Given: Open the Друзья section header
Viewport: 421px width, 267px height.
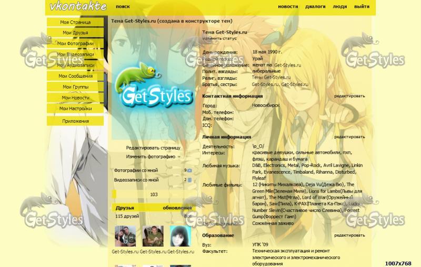Looking at the screenshot, I should coord(125,208).
